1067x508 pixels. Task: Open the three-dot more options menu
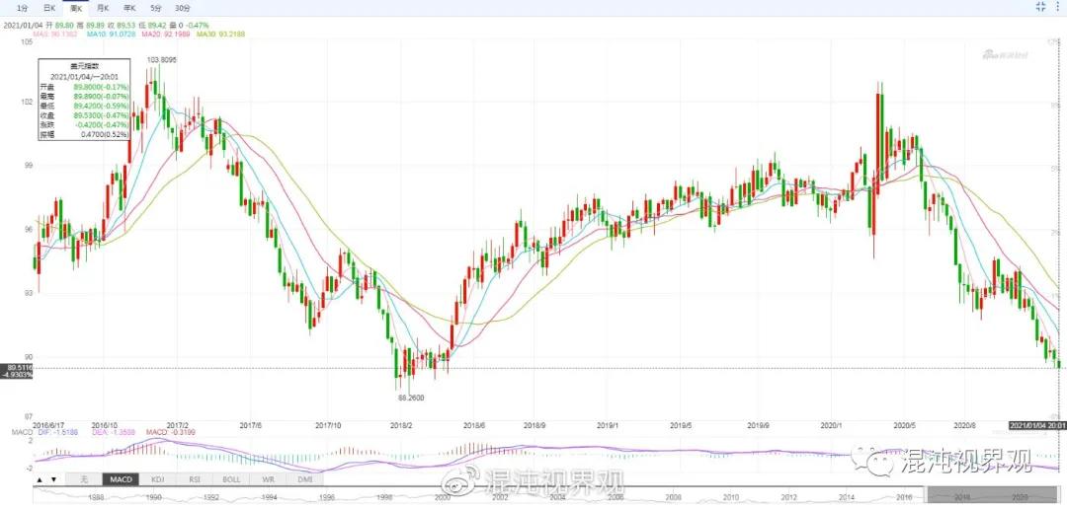tap(1060, 7)
